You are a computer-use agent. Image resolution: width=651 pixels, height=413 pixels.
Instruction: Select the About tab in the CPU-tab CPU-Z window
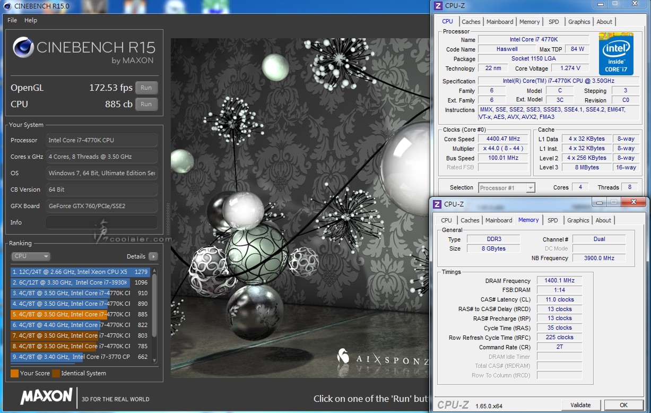coord(604,22)
